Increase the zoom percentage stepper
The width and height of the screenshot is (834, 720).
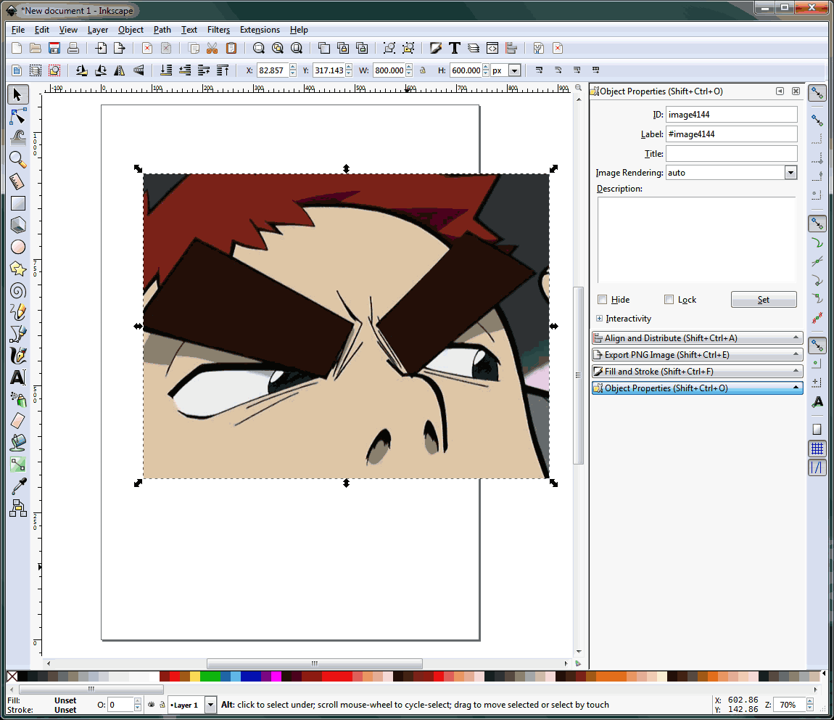pos(810,701)
